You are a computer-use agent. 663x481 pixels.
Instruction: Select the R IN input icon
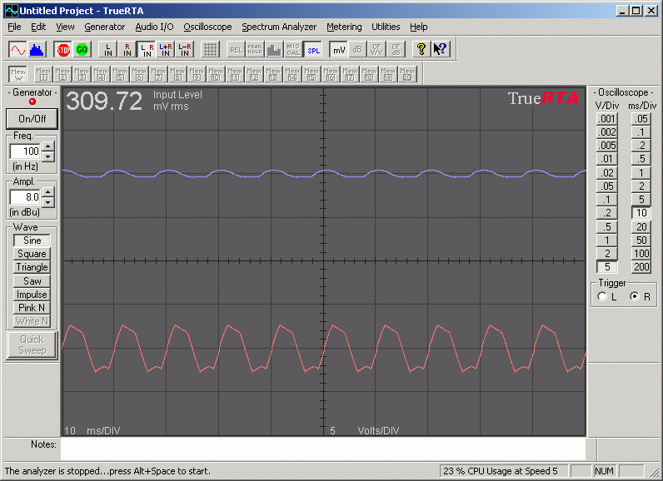coord(127,50)
